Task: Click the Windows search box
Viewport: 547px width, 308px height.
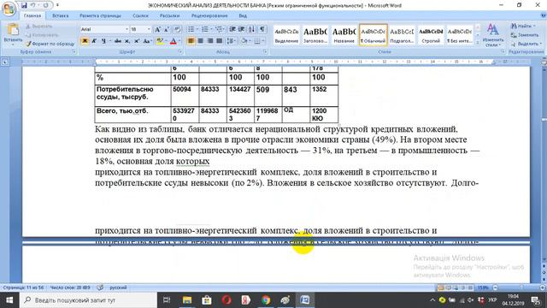Action: coord(88,300)
